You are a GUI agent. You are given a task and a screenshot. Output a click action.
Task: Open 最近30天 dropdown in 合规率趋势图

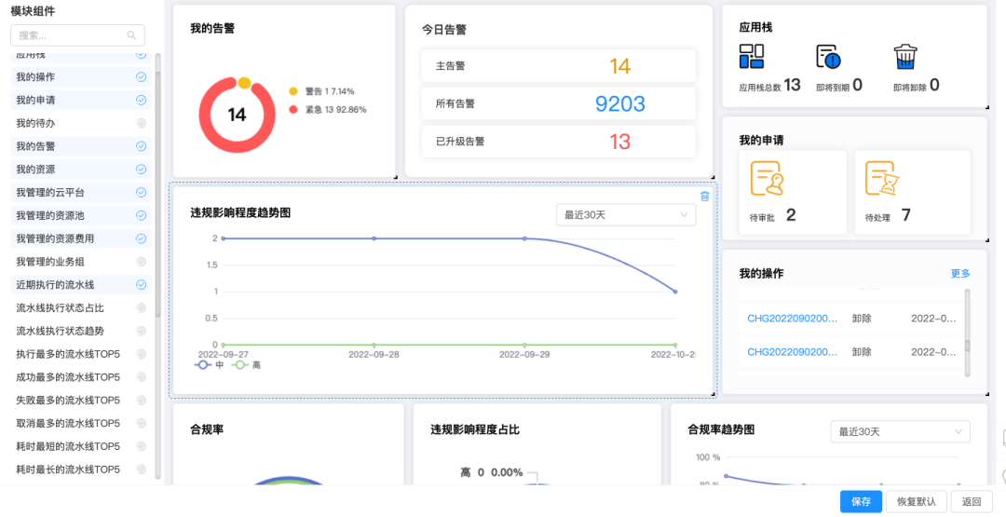pos(900,431)
